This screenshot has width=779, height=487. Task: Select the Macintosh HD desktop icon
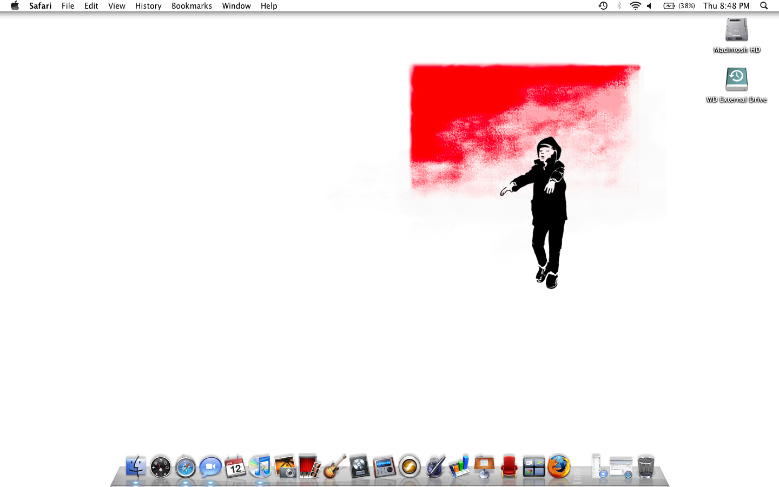point(736,36)
